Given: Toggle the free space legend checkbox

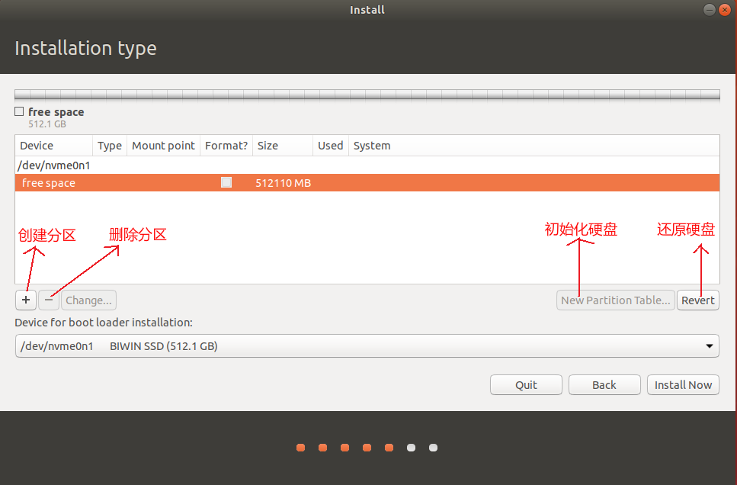Looking at the screenshot, I should (x=19, y=111).
